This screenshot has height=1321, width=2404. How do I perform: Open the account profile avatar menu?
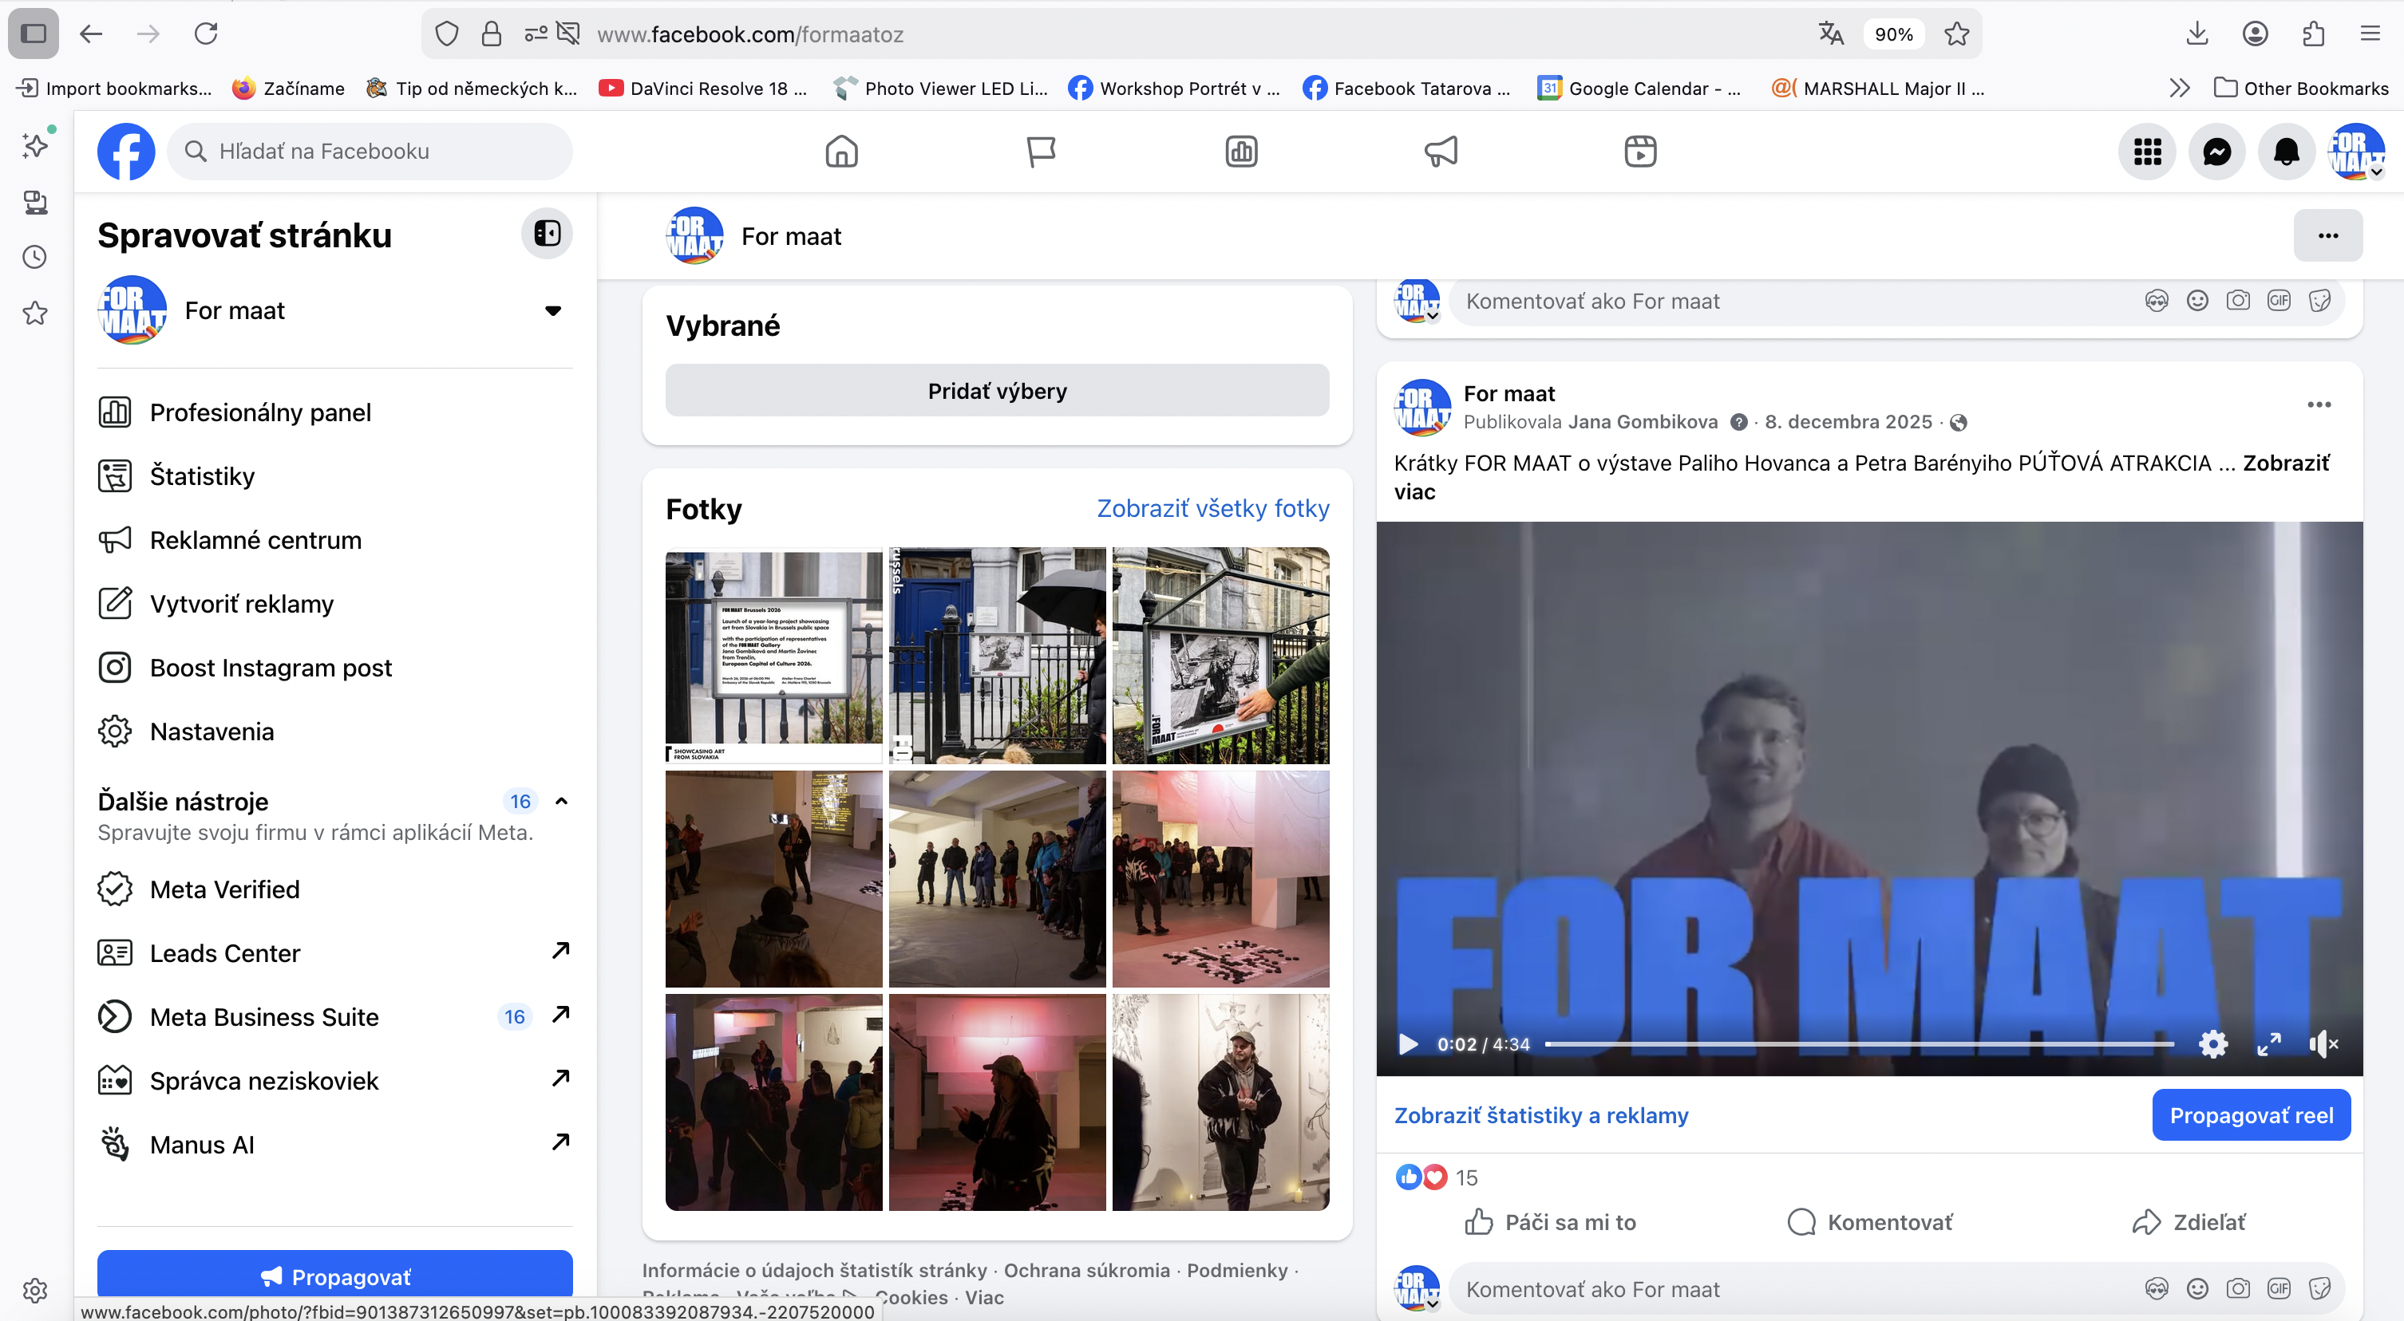click(2355, 151)
